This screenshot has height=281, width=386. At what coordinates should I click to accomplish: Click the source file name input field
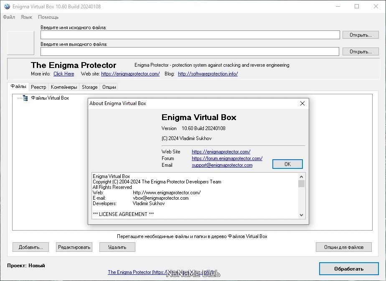click(x=190, y=35)
